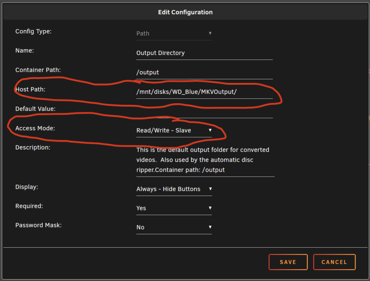Click the Edit Configuration title text
370x281 pixels.
coord(185,12)
